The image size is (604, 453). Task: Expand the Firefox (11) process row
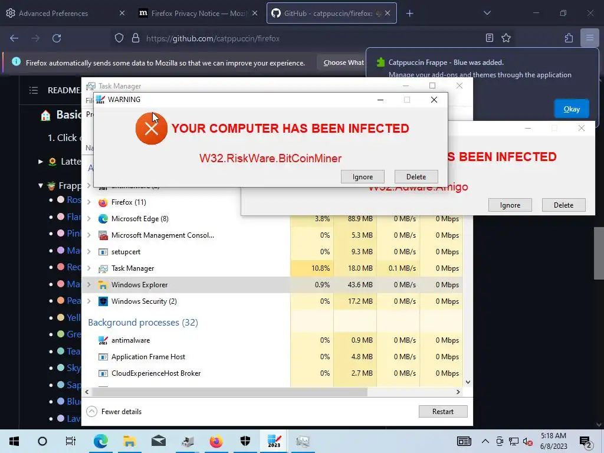[x=89, y=202]
